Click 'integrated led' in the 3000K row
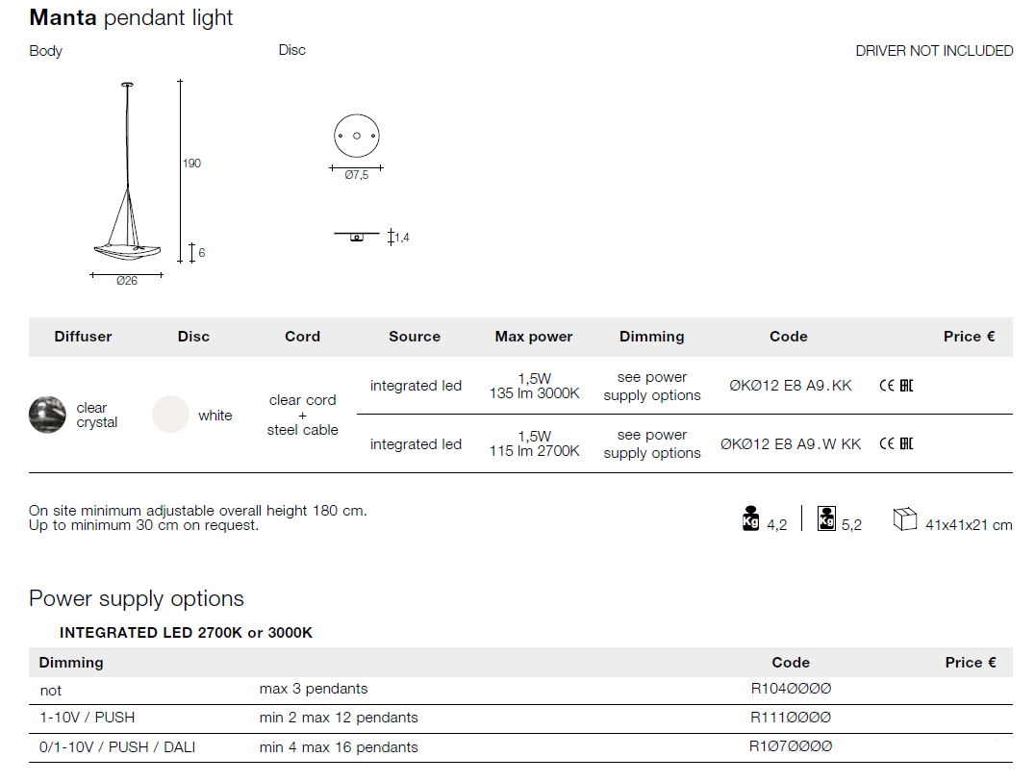Viewport: 1035px width, 782px height. click(416, 386)
